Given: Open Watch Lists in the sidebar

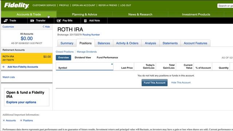Looking at the screenshot, I should coord(9,77).
